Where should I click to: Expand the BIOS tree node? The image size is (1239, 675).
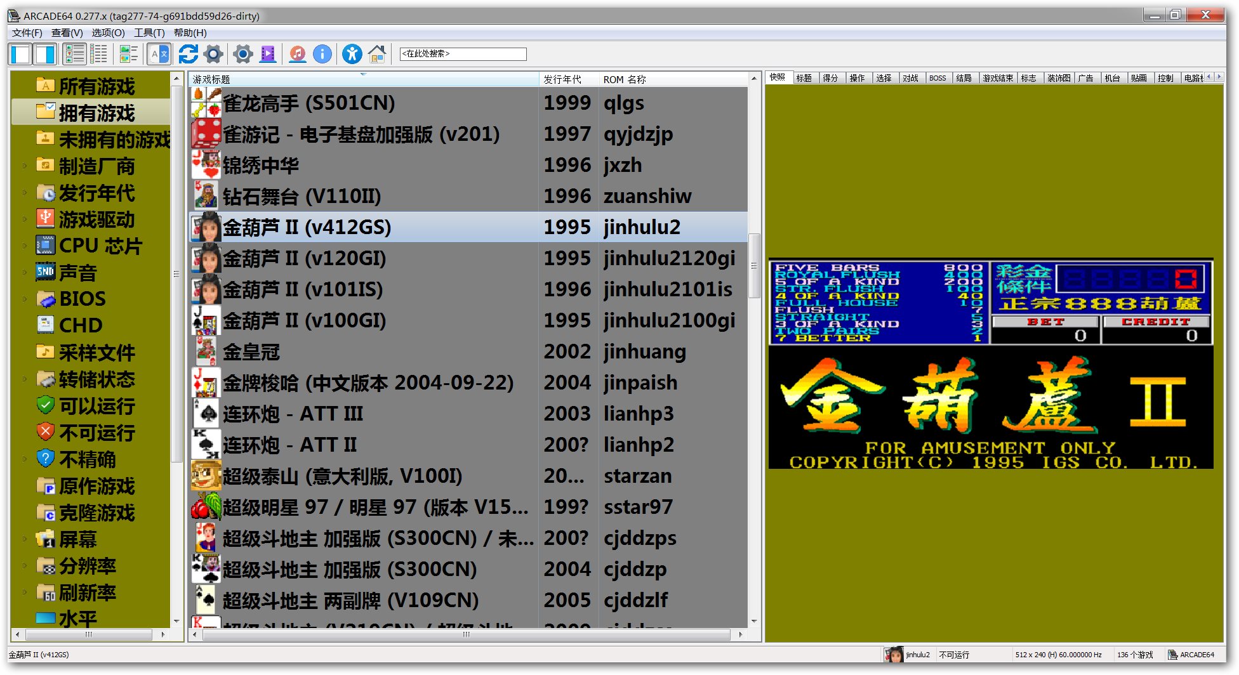24,299
